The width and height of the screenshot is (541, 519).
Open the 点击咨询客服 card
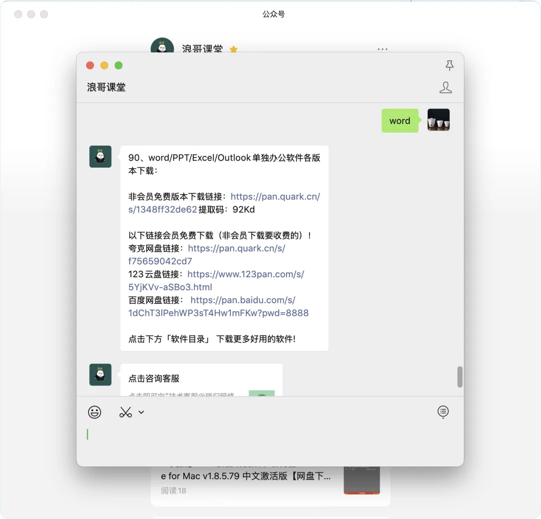[201, 380]
